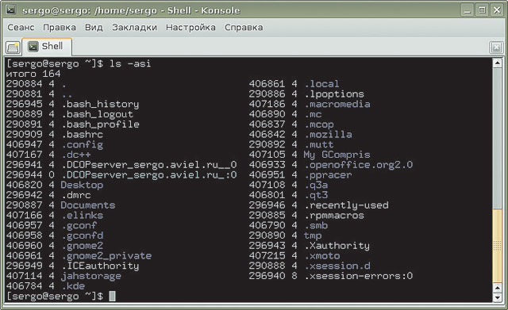The width and height of the screenshot is (508, 310).
Task: Close the Konsole window
Action: tap(497, 10)
